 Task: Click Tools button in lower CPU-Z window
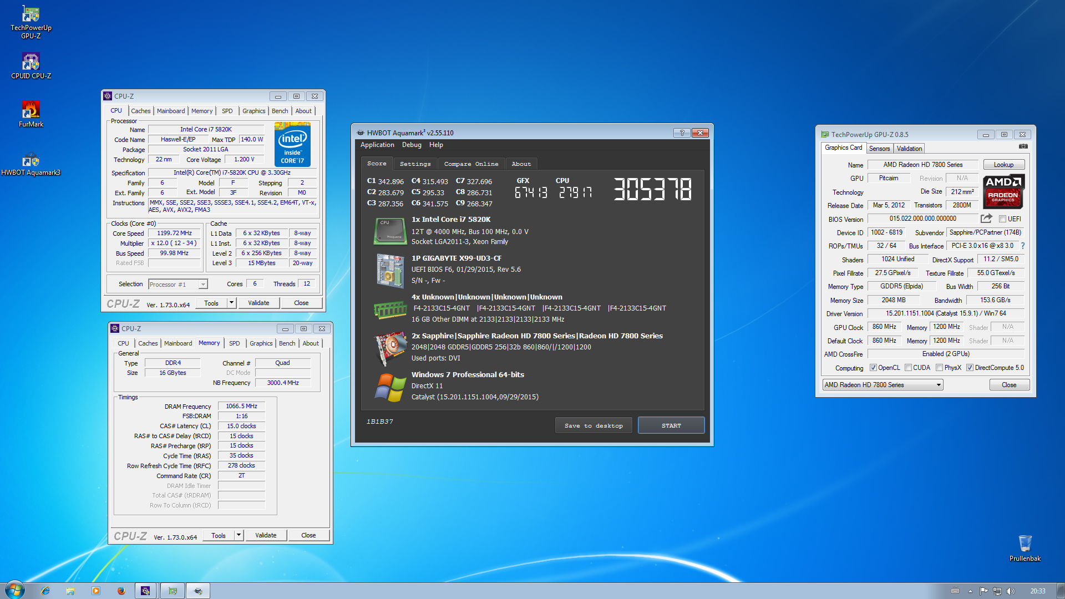(218, 535)
